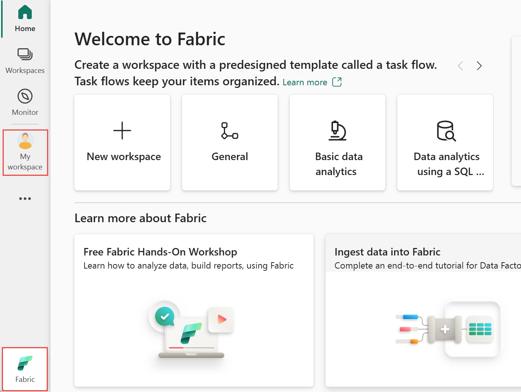Click the external link icon beside Learn more
This screenshot has height=392, width=521.
(x=337, y=82)
